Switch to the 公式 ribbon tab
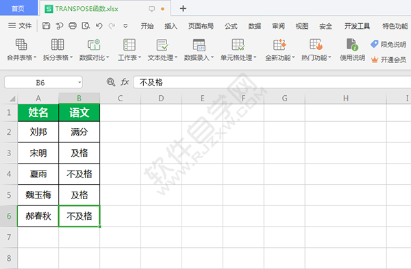The width and height of the screenshot is (411, 269). 231,26
